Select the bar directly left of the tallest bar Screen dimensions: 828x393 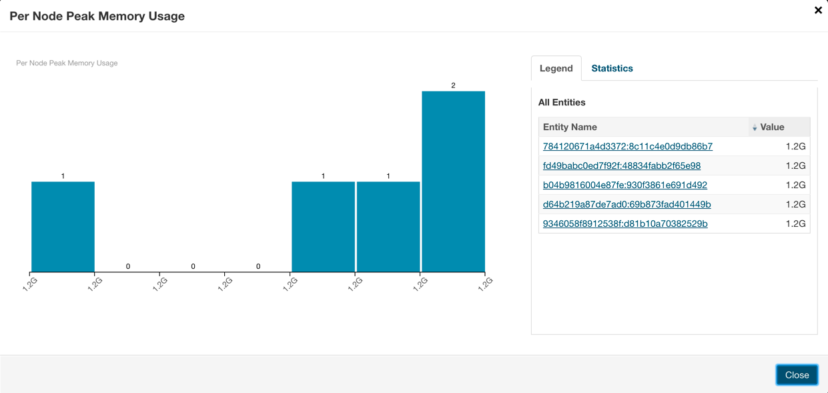tap(388, 227)
